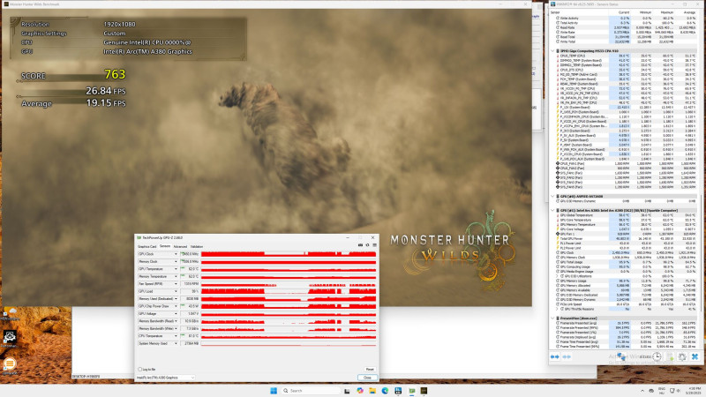Open the System Memory Used sensor dropdown

coord(176,343)
